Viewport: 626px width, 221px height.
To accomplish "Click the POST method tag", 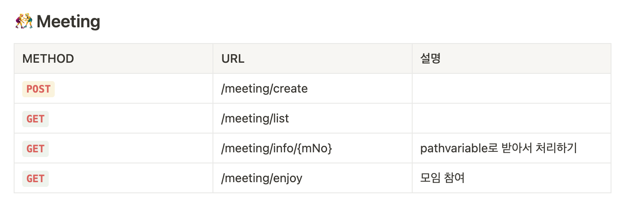I will (38, 89).
